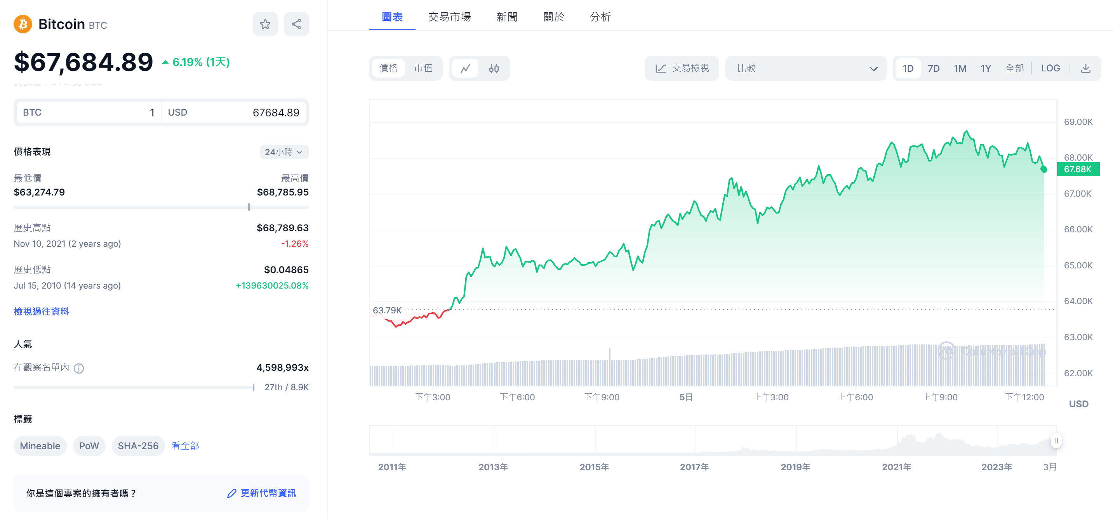This screenshot has width=1113, height=519.
Task: Switch to the 新聞 tab
Action: 507,17
